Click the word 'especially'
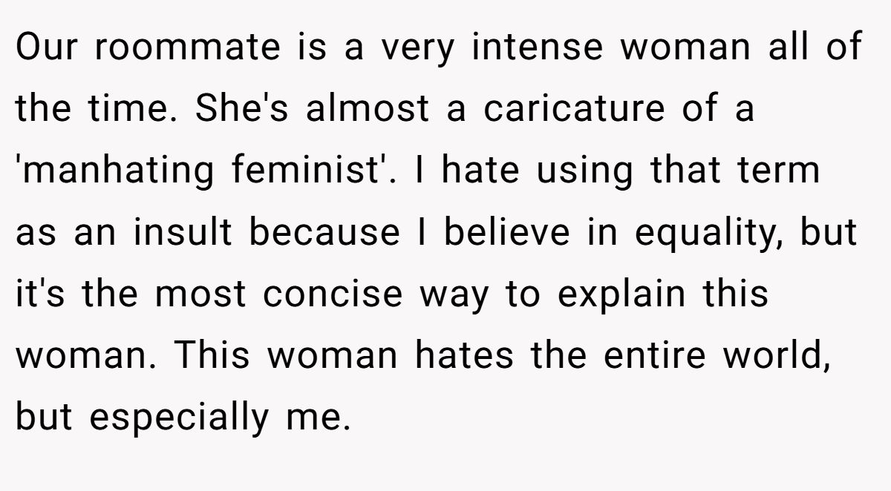The height and width of the screenshot is (491, 891). point(178,418)
